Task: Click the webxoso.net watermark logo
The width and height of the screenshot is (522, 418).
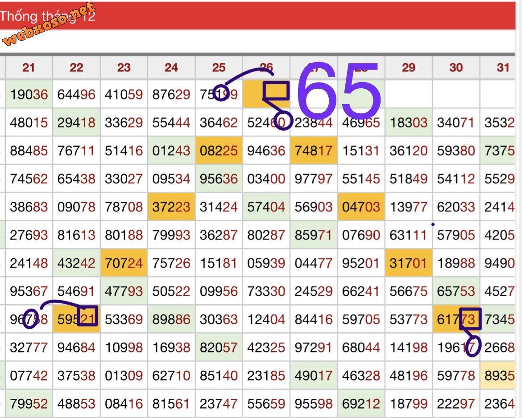Action: coord(49,25)
